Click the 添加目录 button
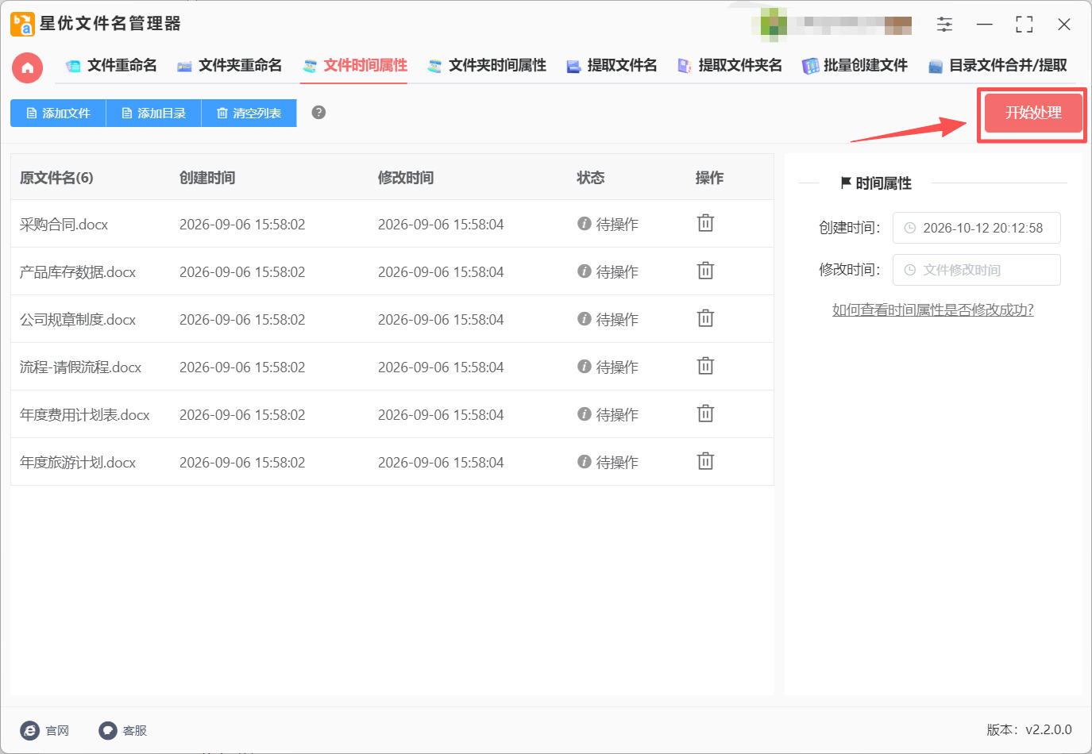The height and width of the screenshot is (754, 1092). 153,113
